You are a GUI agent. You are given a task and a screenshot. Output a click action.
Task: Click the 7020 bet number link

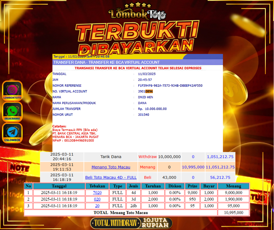97,193
